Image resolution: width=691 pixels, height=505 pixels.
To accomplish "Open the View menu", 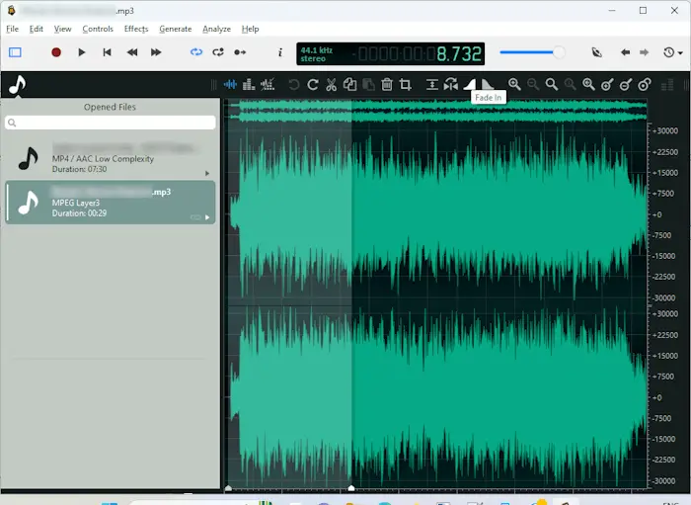I will coord(62,29).
